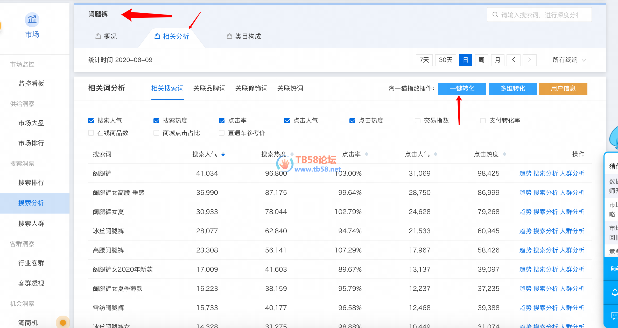This screenshot has width=618, height=328.
Task: Enable the 直通车参考价 checkbox
Action: tap(222, 133)
